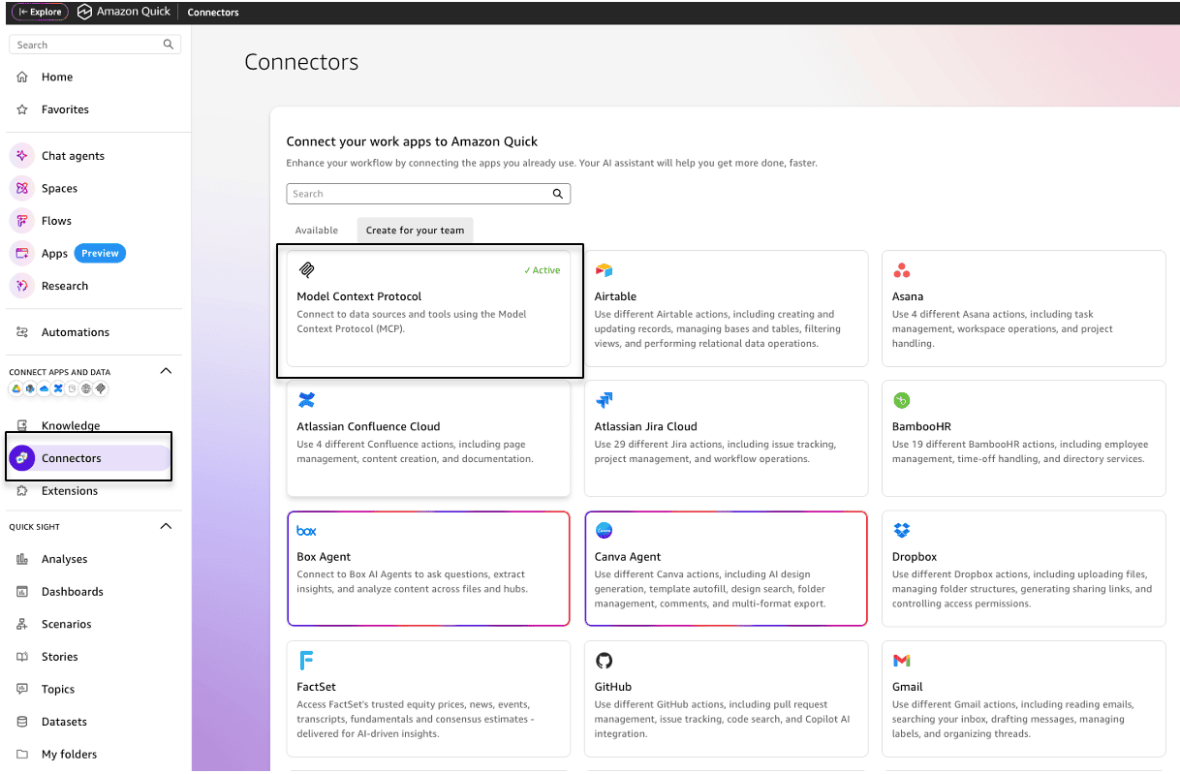Click the FactSet logo icon

306,661
